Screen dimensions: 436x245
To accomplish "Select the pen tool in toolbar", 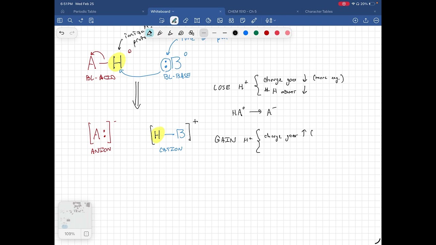I will pos(174,20).
